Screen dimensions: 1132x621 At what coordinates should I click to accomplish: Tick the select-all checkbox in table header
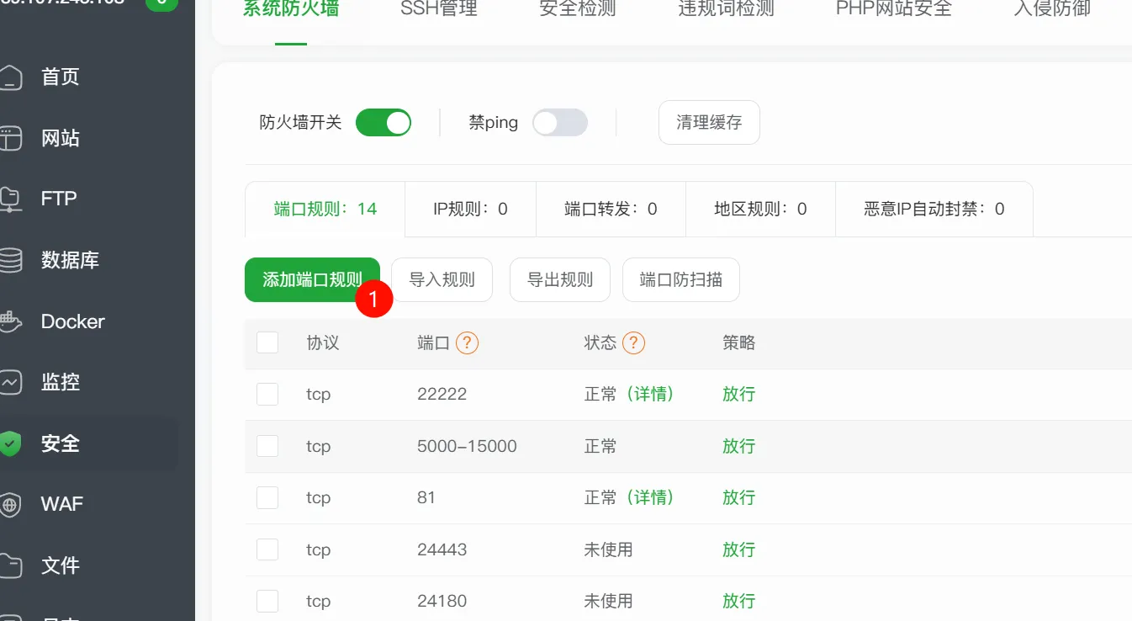pos(267,342)
